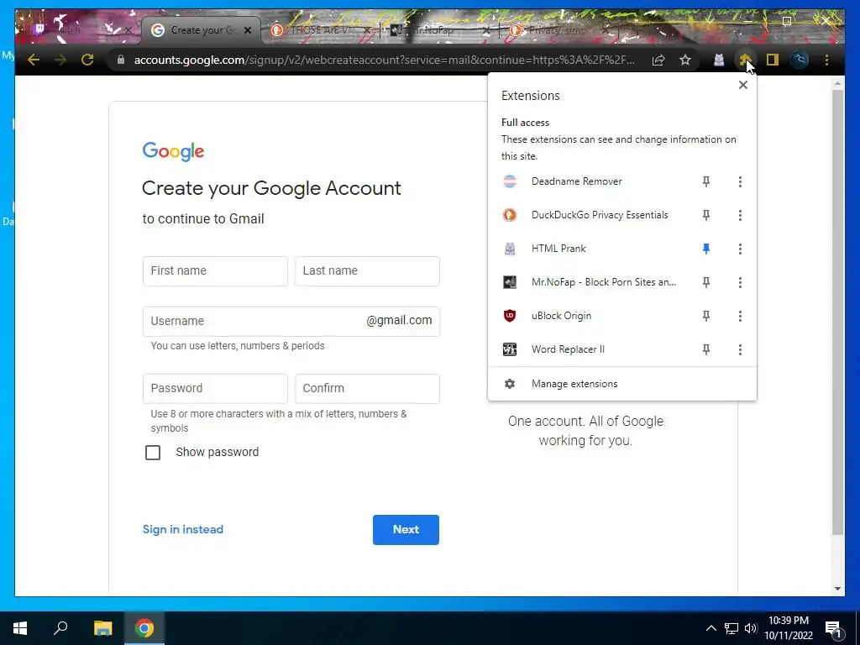Viewport: 860px width, 645px height.
Task: Click the Manage extensions gear icon
Action: [510, 383]
